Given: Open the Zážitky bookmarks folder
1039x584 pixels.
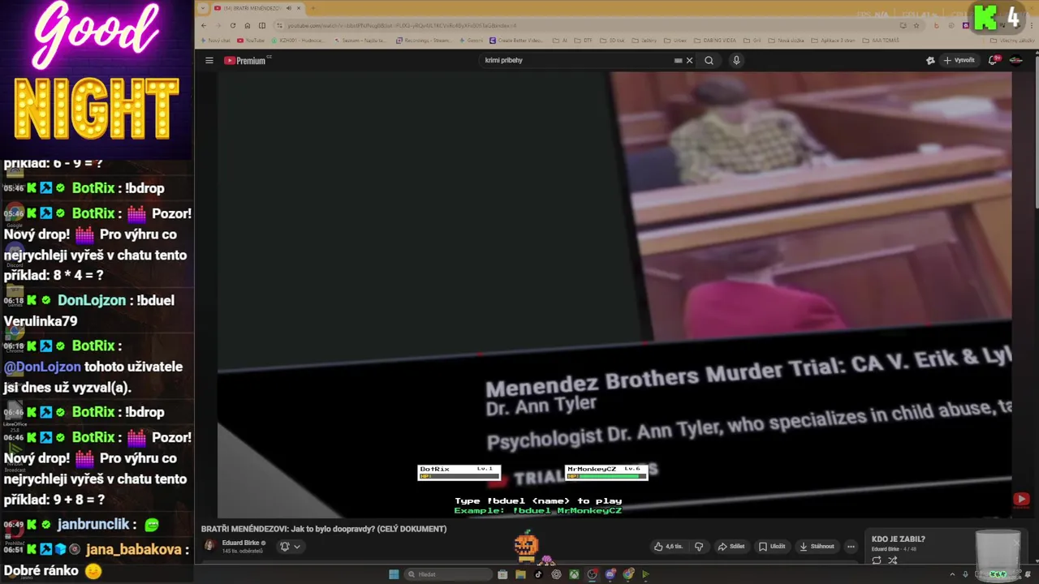Looking at the screenshot, I should click(x=645, y=40).
